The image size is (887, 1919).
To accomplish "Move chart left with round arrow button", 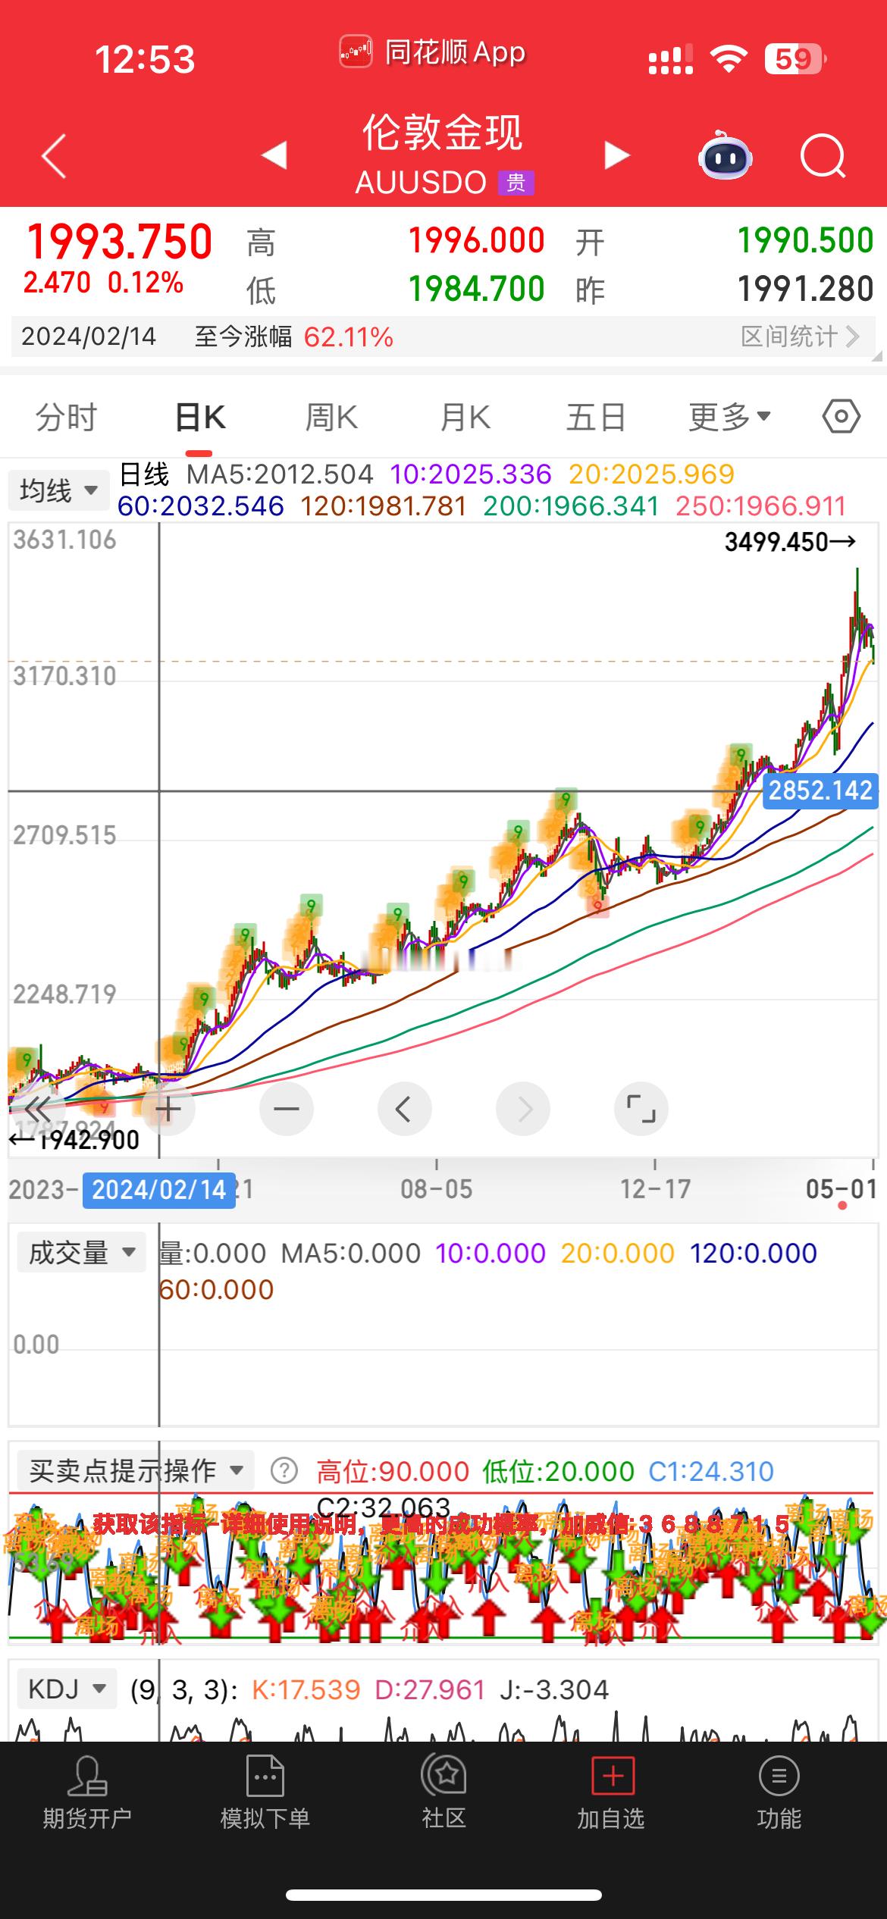I will point(405,1109).
